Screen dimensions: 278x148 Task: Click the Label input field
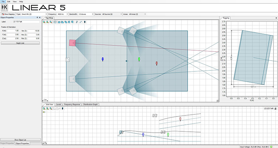pos(26,22)
